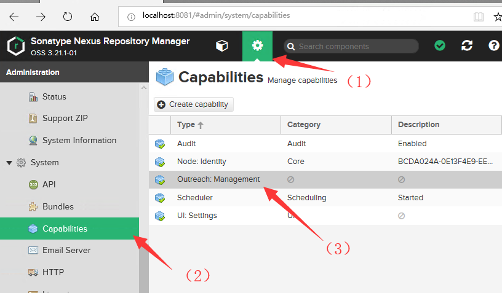This screenshot has height=293, width=502.
Task: Click the Bundles puzzle piece icon
Action: pyautogui.click(x=33, y=207)
